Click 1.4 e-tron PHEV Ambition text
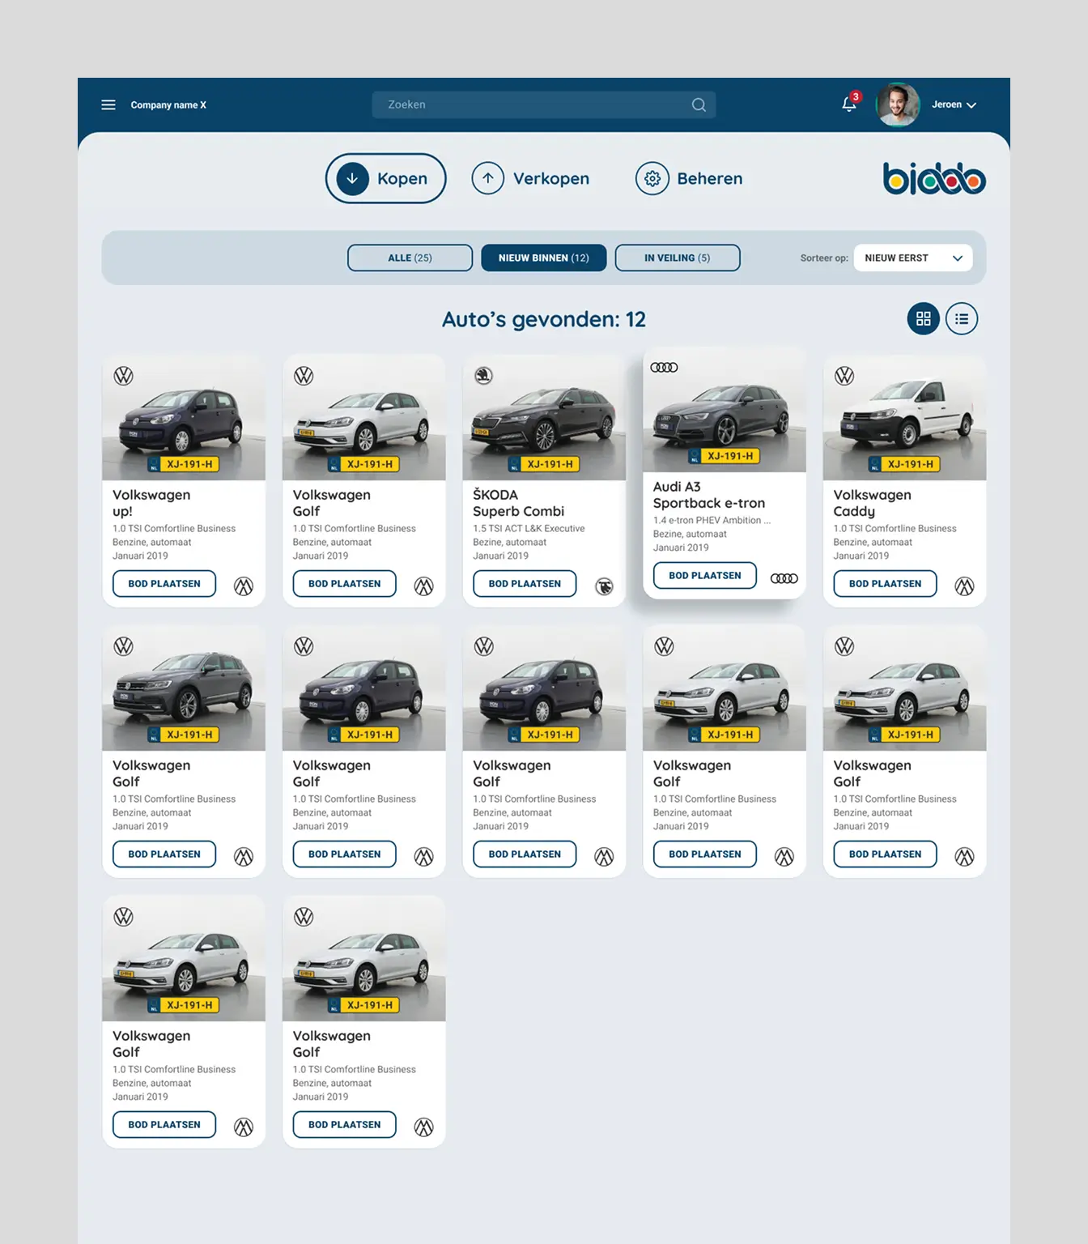Image resolution: width=1088 pixels, height=1244 pixels. [x=712, y=521]
